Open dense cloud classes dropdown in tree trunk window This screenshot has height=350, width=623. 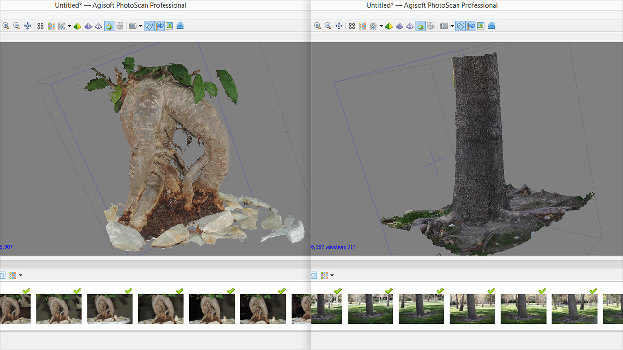381,26
